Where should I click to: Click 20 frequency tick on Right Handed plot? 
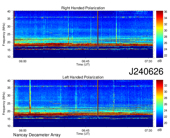9,42
